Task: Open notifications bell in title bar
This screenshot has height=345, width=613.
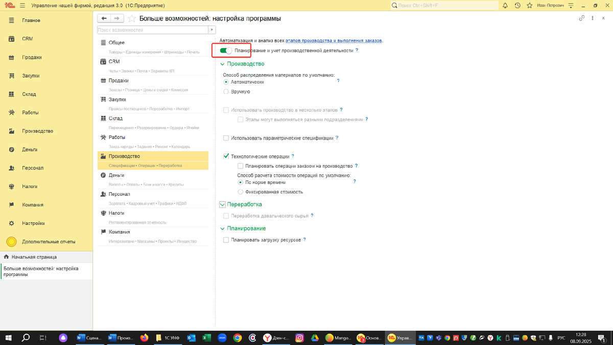Action: coord(505,6)
